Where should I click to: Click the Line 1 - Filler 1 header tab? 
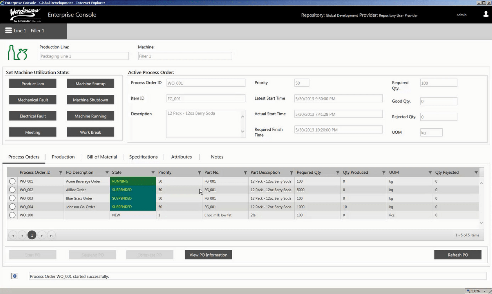(33, 31)
